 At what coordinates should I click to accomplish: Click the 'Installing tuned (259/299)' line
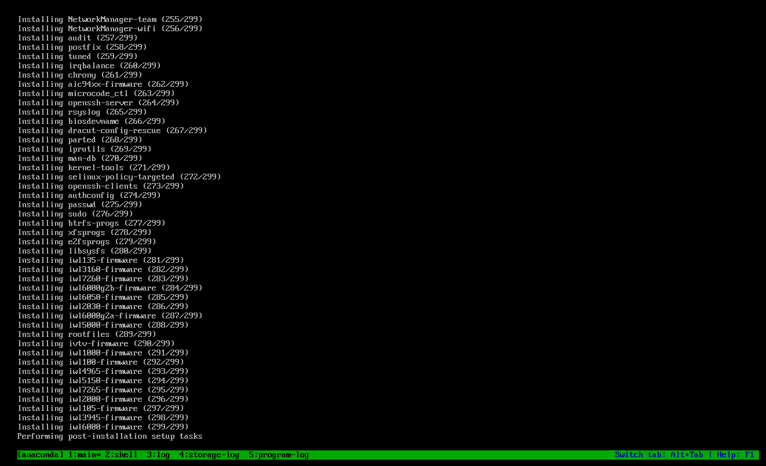78,57
